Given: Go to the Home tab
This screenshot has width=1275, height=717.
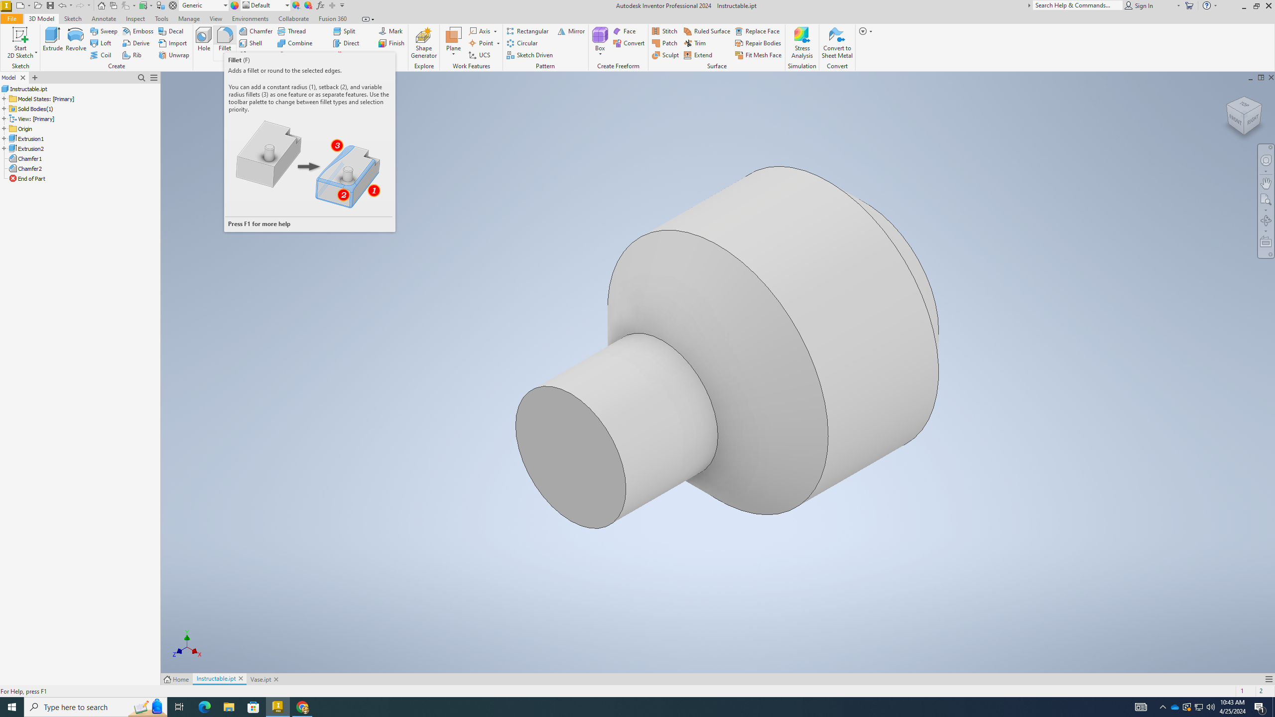Looking at the screenshot, I should [x=177, y=680].
